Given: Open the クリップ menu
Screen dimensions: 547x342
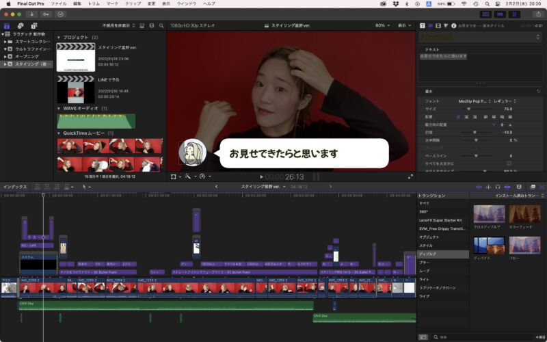Looking at the screenshot, I should pyautogui.click(x=133, y=3).
